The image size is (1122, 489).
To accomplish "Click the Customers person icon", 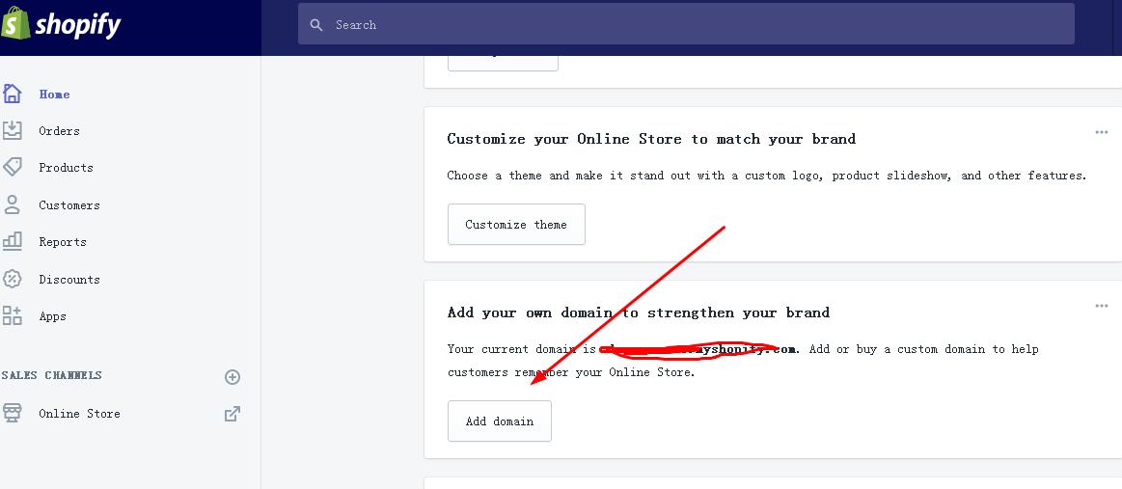I will click(13, 204).
